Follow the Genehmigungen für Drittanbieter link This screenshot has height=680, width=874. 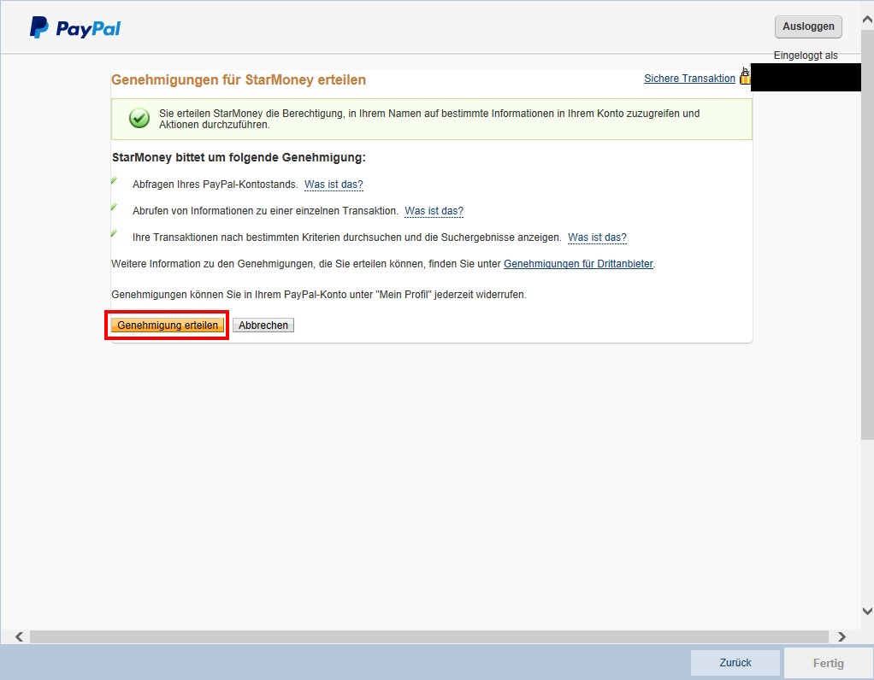(x=578, y=264)
